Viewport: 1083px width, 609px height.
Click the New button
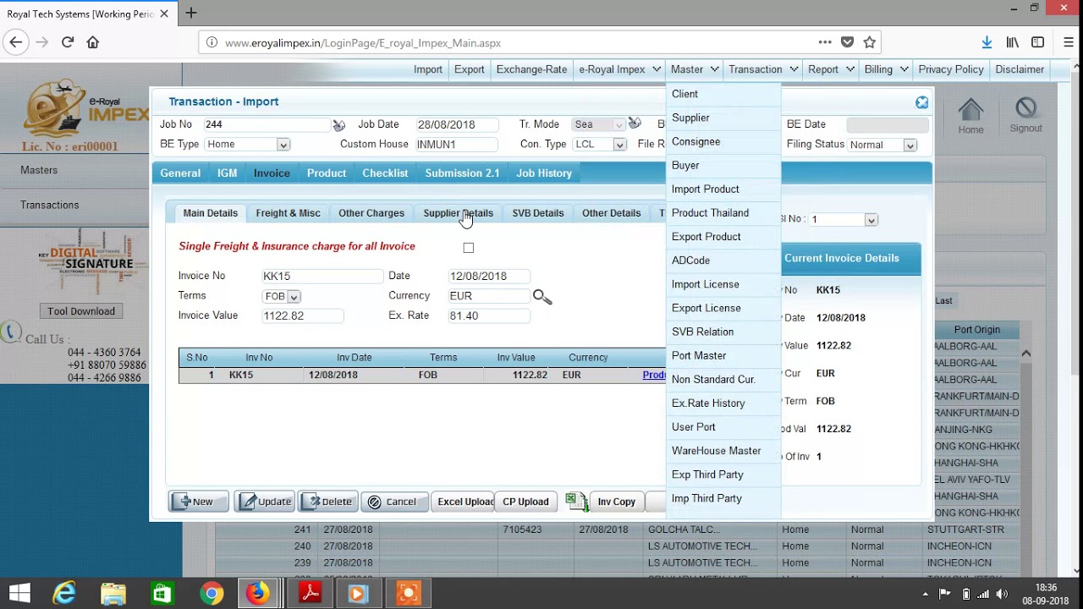click(199, 502)
